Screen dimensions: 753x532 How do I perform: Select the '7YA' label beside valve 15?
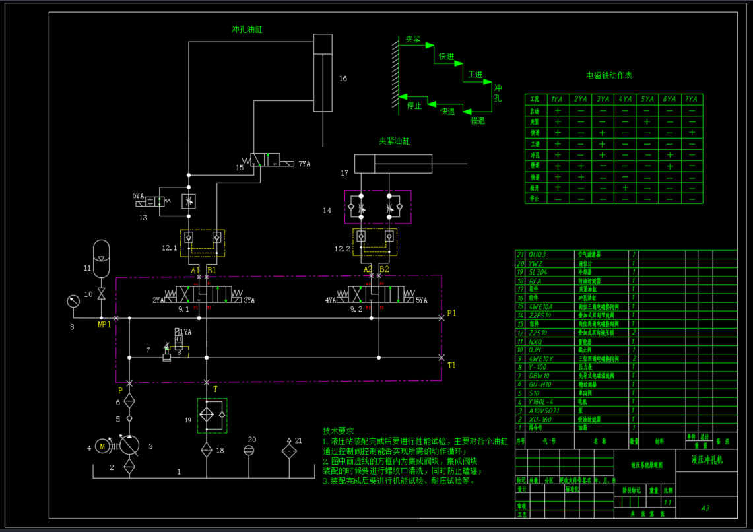click(x=304, y=164)
